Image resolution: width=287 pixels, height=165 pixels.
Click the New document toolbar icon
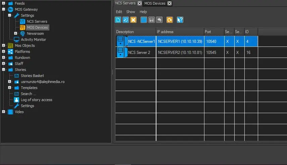tap(118, 20)
